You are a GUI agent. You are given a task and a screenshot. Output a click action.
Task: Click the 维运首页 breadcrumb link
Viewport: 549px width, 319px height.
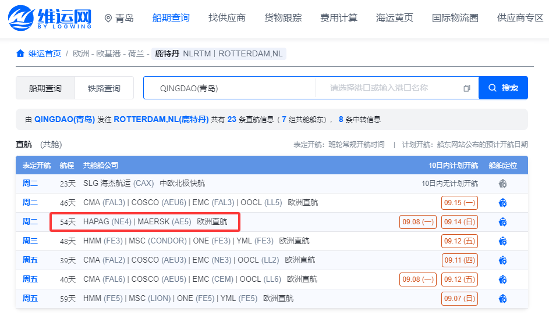pyautogui.click(x=44, y=53)
